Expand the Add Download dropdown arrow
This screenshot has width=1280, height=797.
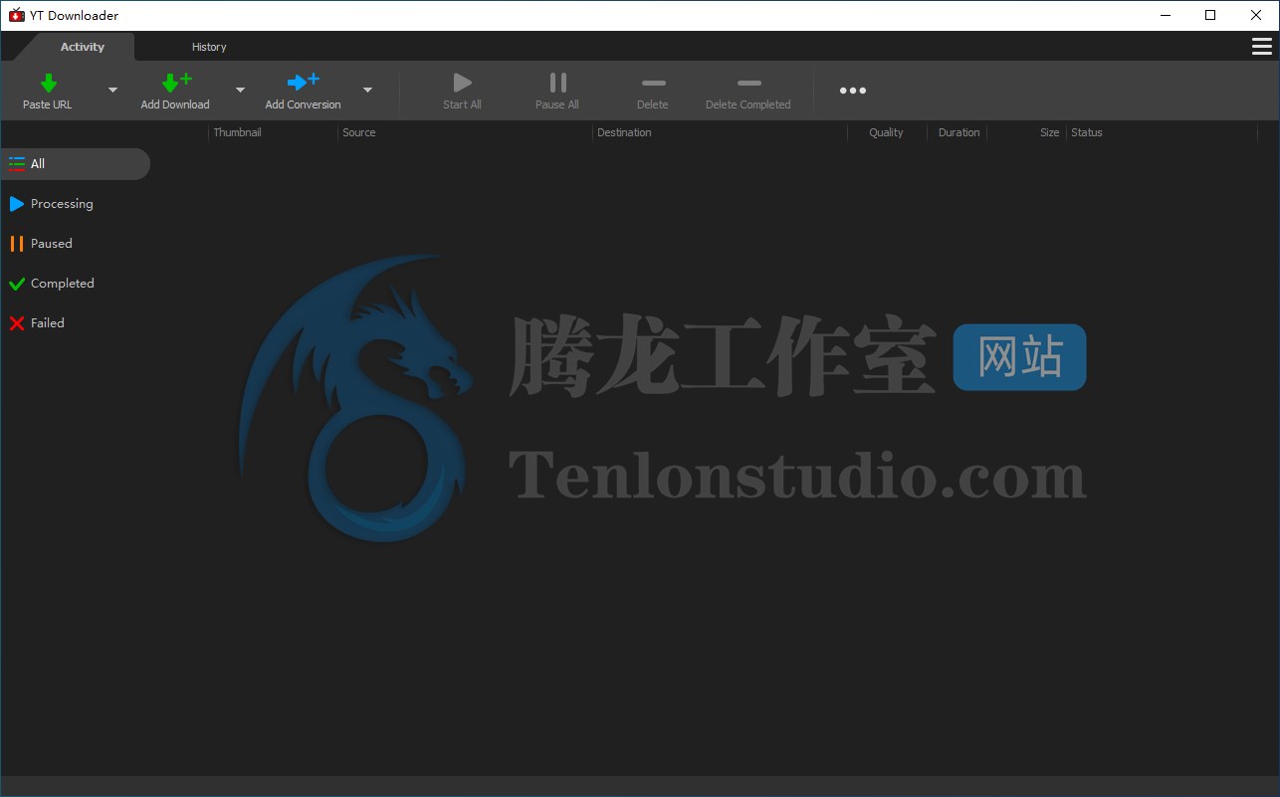240,91
